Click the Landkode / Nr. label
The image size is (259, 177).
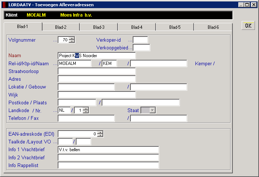25,110
